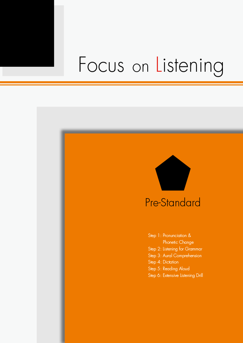Open "Step 1: Pronunciation &" line
This screenshot has width=243, height=343.
click(x=170, y=236)
